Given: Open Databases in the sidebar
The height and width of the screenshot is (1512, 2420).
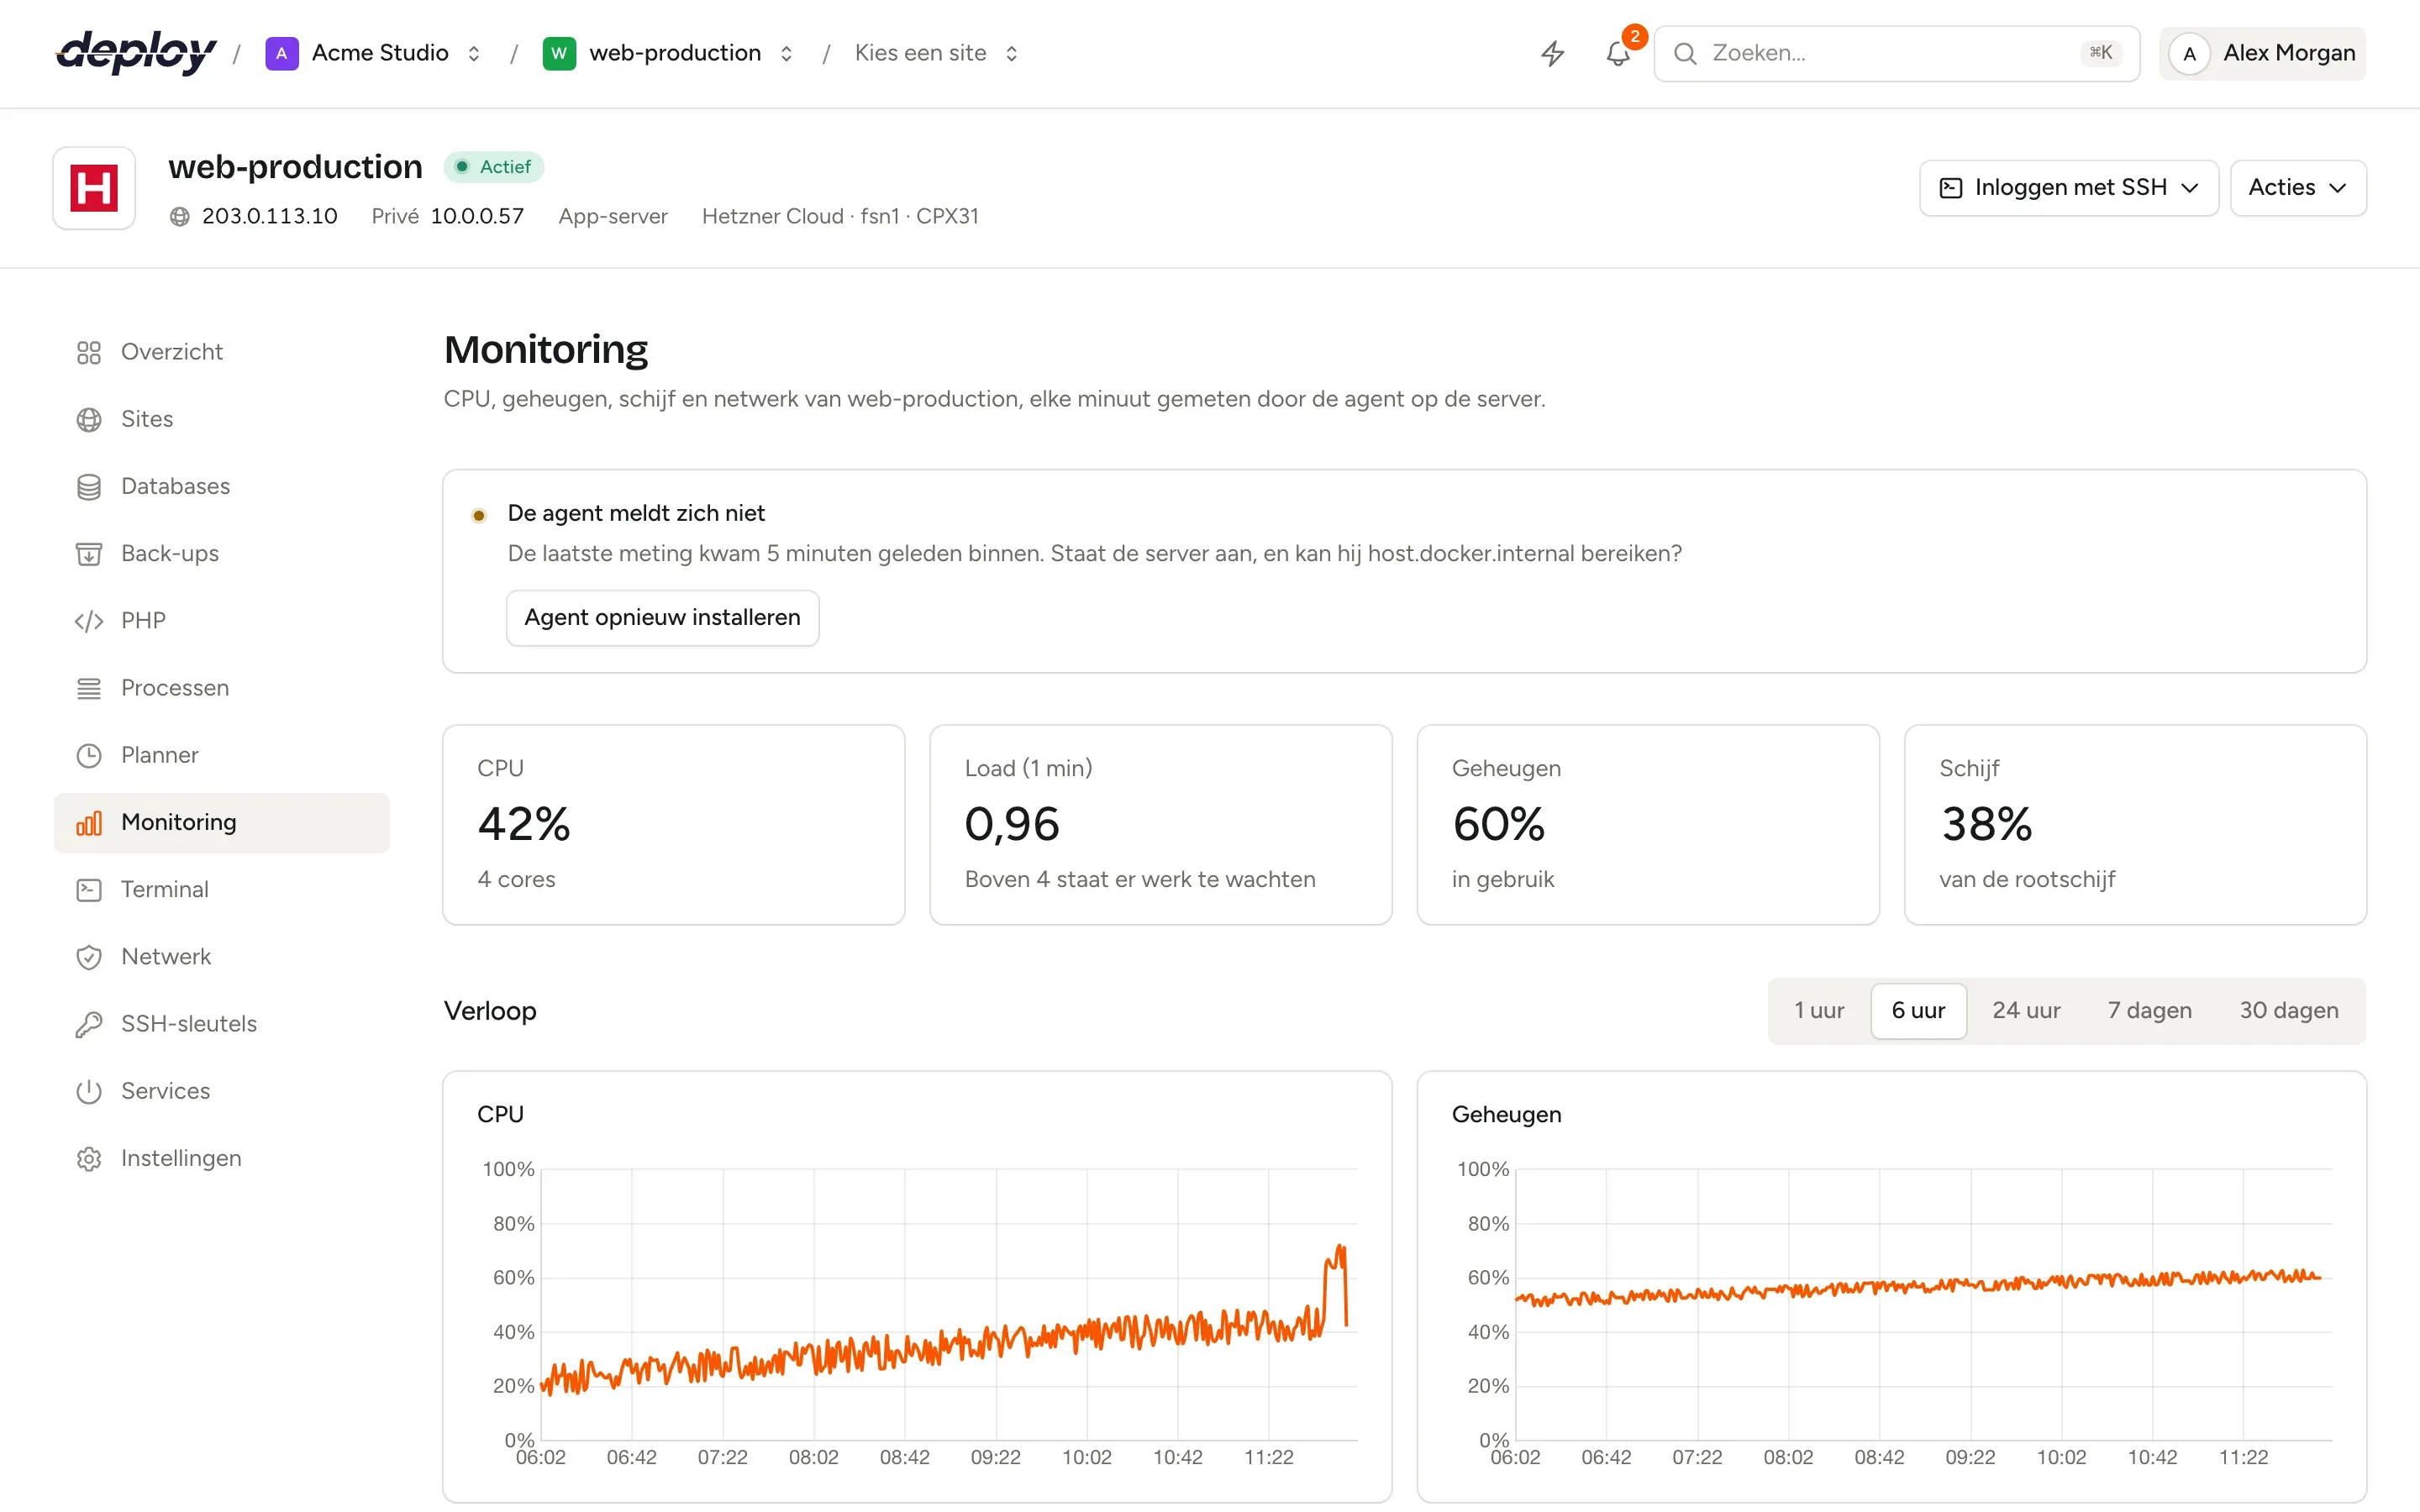Looking at the screenshot, I should click(x=221, y=487).
